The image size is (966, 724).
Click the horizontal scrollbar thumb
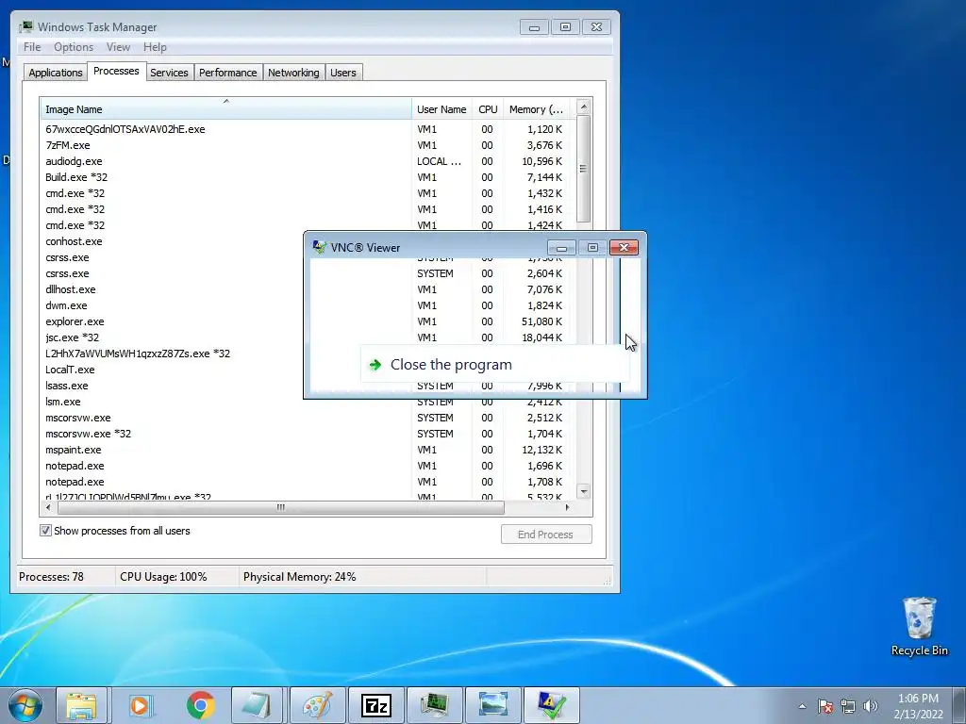click(x=281, y=507)
